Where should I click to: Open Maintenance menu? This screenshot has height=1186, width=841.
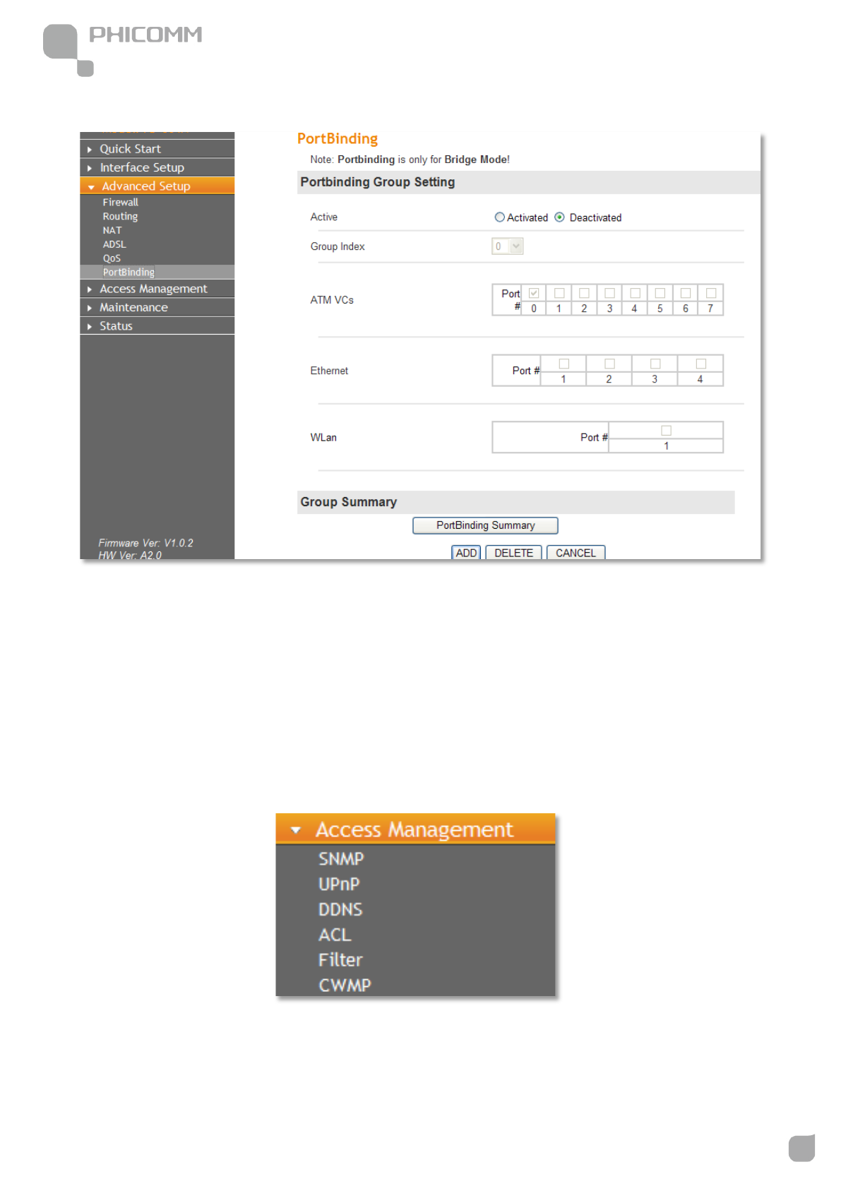(x=133, y=307)
